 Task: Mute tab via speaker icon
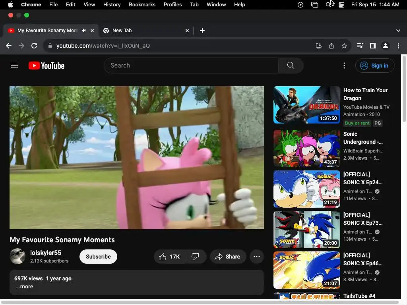(83, 31)
